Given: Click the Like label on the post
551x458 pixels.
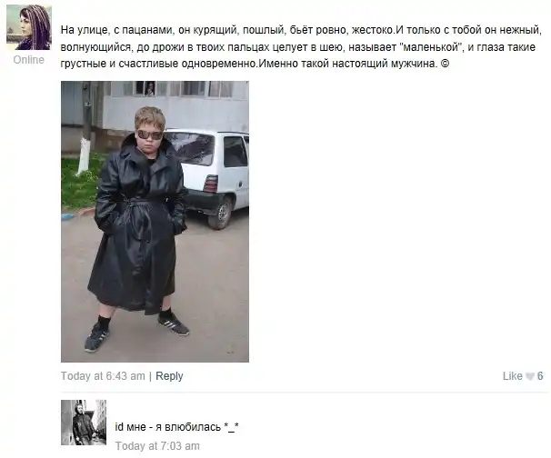Looking at the screenshot, I should click(512, 376).
